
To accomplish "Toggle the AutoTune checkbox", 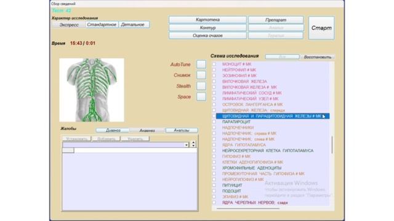I will point(201,64).
